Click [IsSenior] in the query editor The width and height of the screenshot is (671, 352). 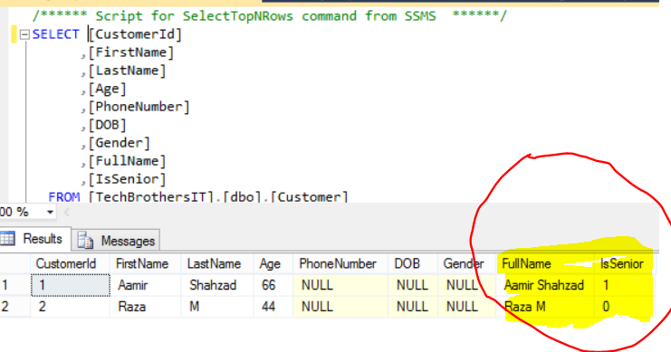[127, 179]
